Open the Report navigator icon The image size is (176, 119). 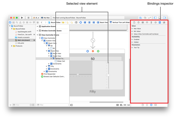34,22
